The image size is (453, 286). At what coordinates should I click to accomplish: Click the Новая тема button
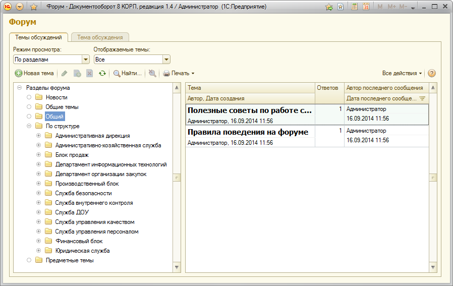point(34,73)
